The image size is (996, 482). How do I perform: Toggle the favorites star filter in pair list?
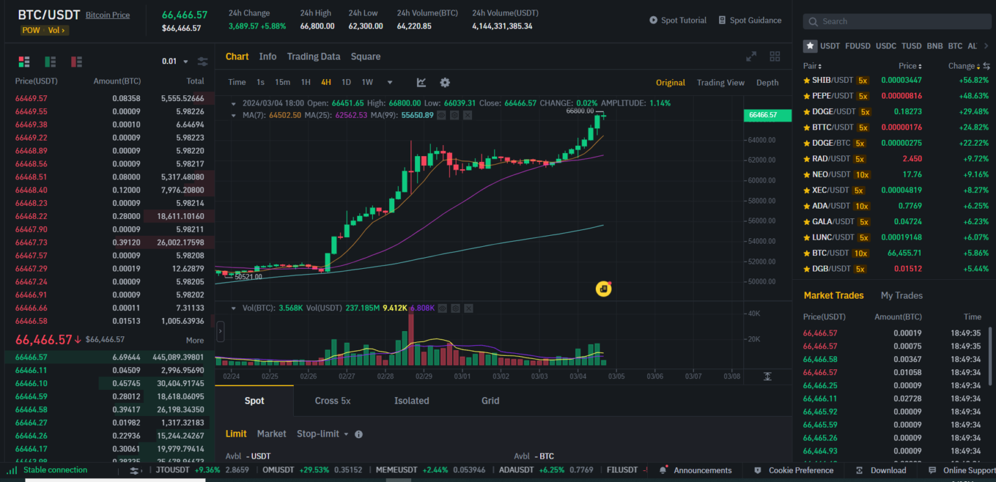[810, 46]
